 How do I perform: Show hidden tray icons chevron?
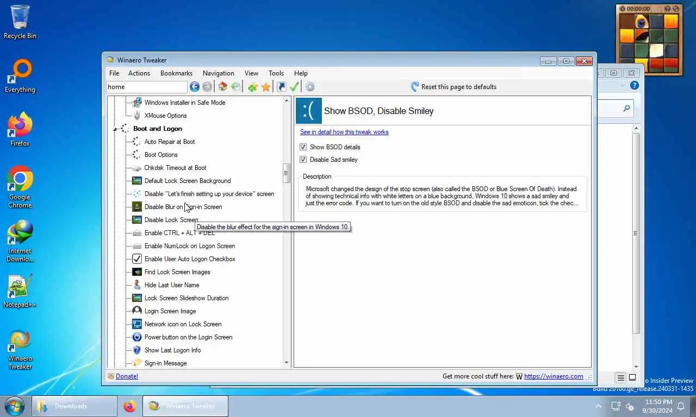click(599, 406)
